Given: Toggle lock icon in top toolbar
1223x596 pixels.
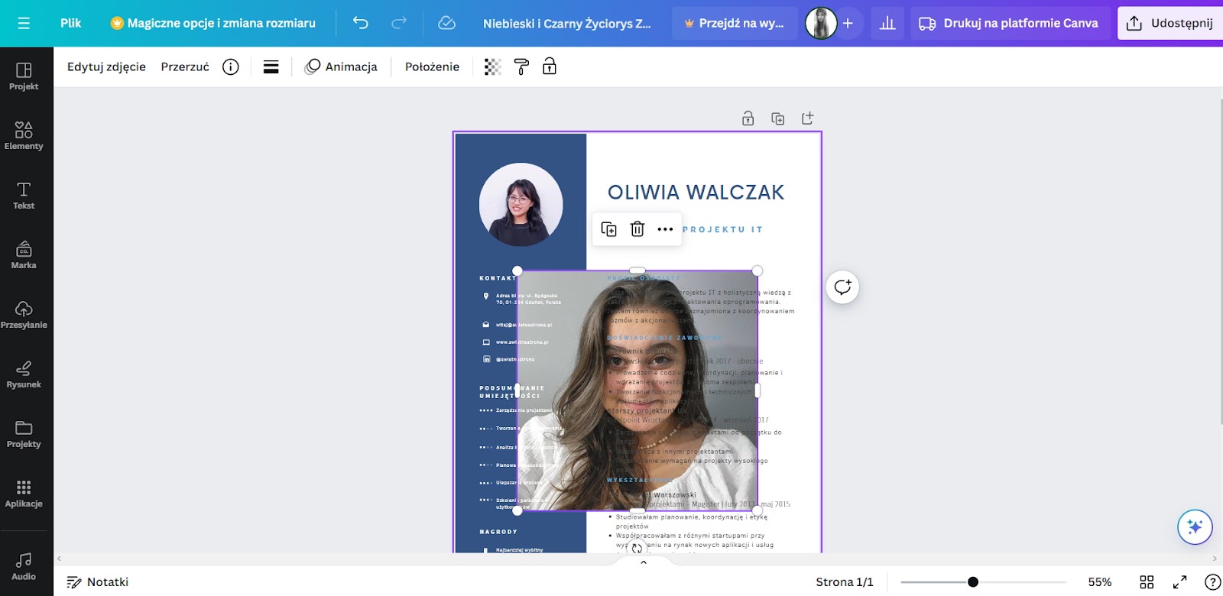Looking at the screenshot, I should tap(550, 66).
